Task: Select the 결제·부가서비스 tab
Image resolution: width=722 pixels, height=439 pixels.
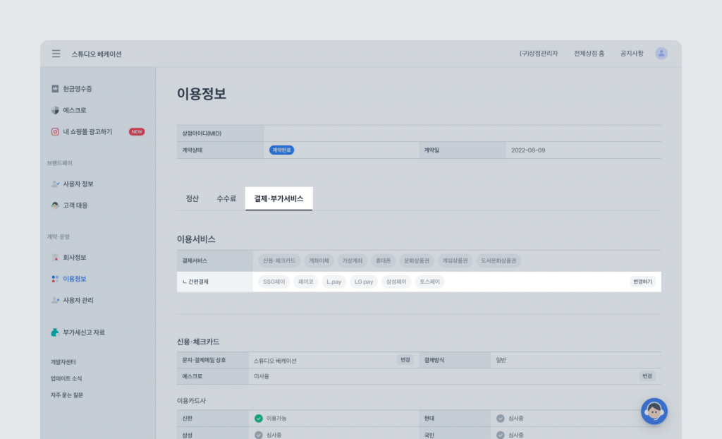Action: click(x=279, y=199)
